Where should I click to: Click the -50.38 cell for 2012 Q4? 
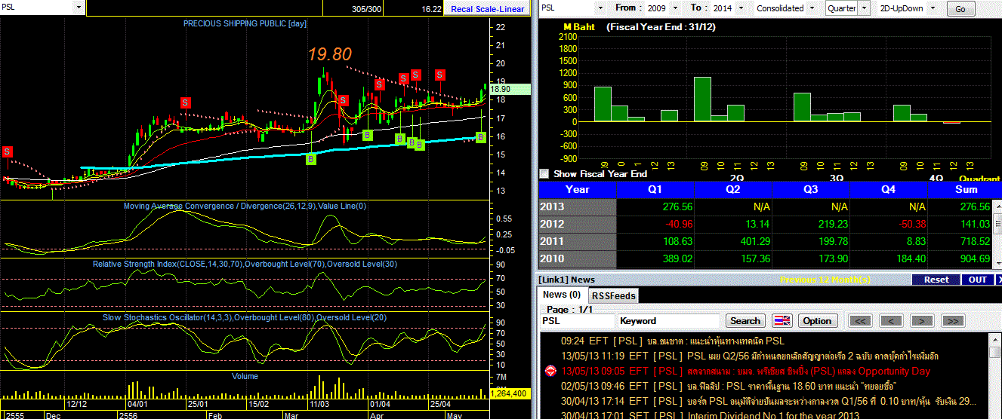tap(889, 224)
